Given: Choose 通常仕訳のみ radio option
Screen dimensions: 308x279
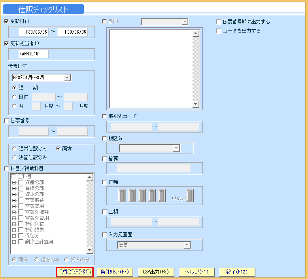Looking at the screenshot, I should click(x=15, y=149).
